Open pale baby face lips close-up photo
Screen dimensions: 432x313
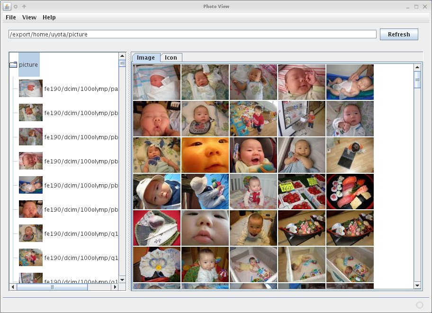click(205, 228)
